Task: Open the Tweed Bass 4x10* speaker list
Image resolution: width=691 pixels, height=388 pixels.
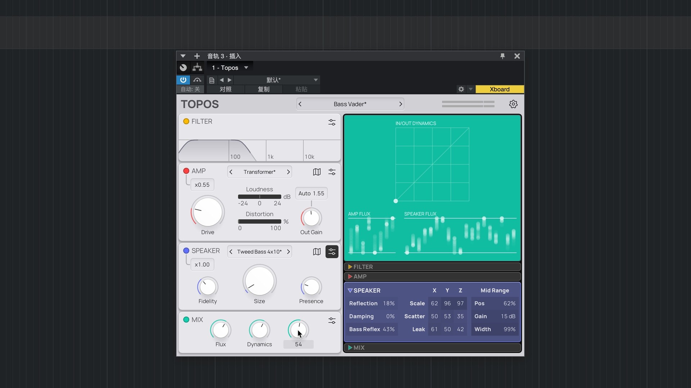Action: [x=259, y=252]
